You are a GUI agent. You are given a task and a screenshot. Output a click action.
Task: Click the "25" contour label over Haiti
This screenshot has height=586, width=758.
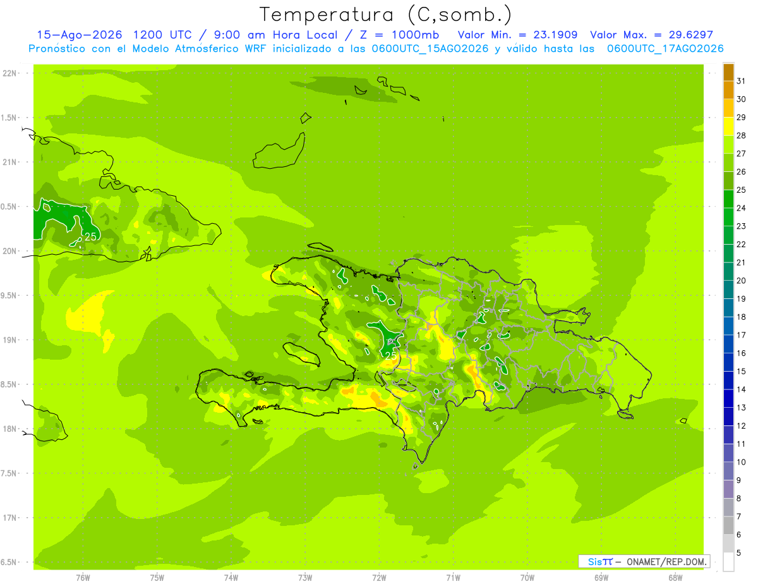tap(391, 356)
